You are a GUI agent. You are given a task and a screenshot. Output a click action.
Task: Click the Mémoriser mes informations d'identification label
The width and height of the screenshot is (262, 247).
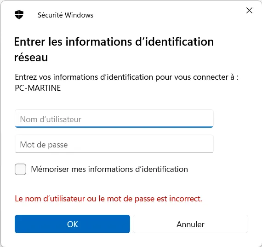point(109,169)
